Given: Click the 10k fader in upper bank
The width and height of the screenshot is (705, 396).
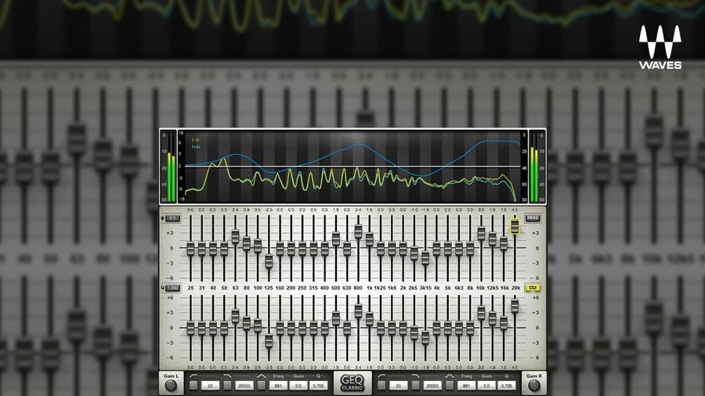Looking at the screenshot, I should (x=481, y=233).
